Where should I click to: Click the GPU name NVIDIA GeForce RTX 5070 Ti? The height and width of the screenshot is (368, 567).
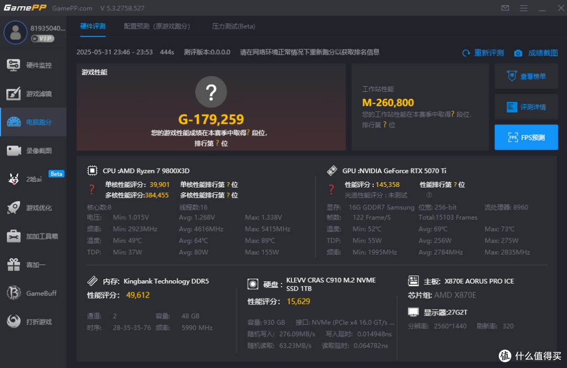(x=403, y=171)
